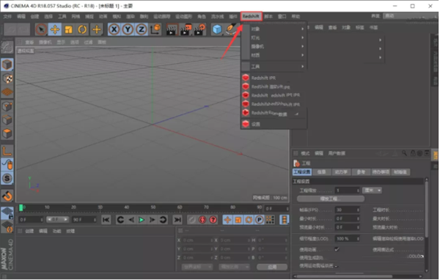
Task: Click the 帧率(FPS) value field
Action: pos(348,210)
